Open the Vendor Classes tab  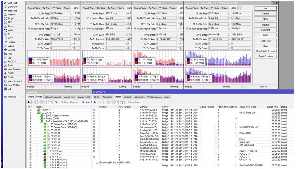pos(155,97)
